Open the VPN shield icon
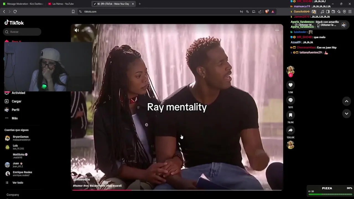Viewport: 354px width, 199px height. tap(344, 12)
